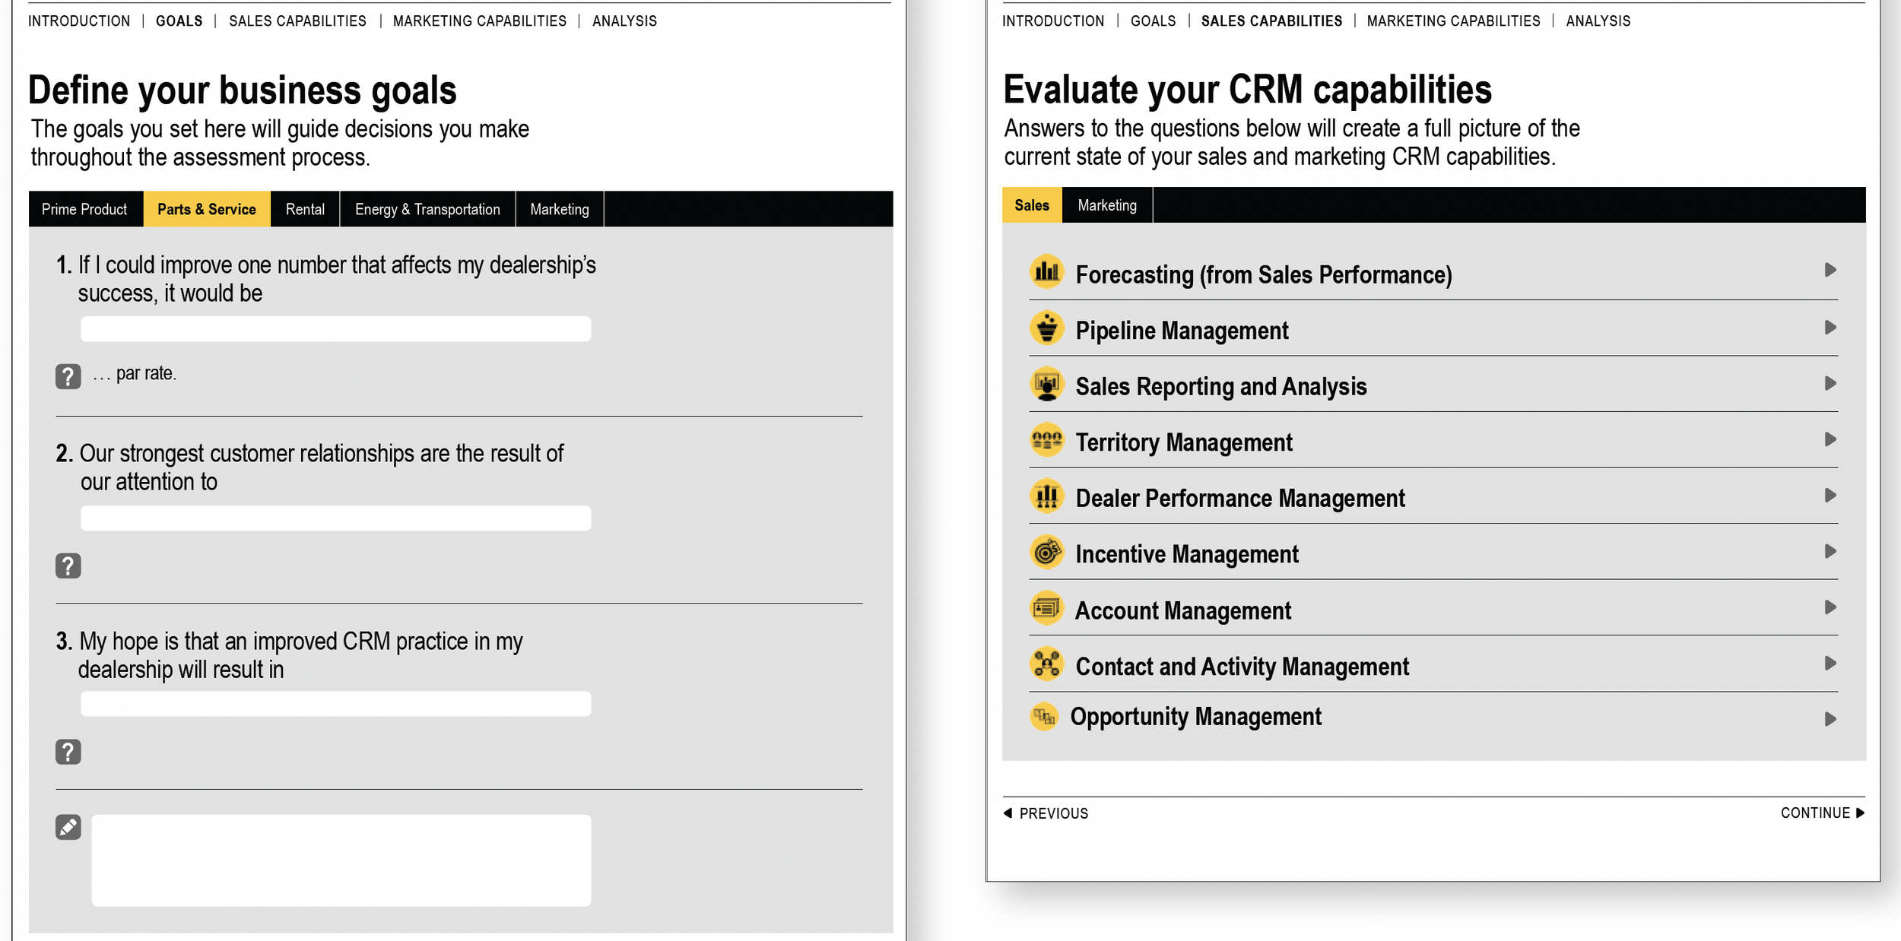The height and width of the screenshot is (941, 1901).
Task: Click the Contact and Activity Management icon
Action: tap(1046, 664)
